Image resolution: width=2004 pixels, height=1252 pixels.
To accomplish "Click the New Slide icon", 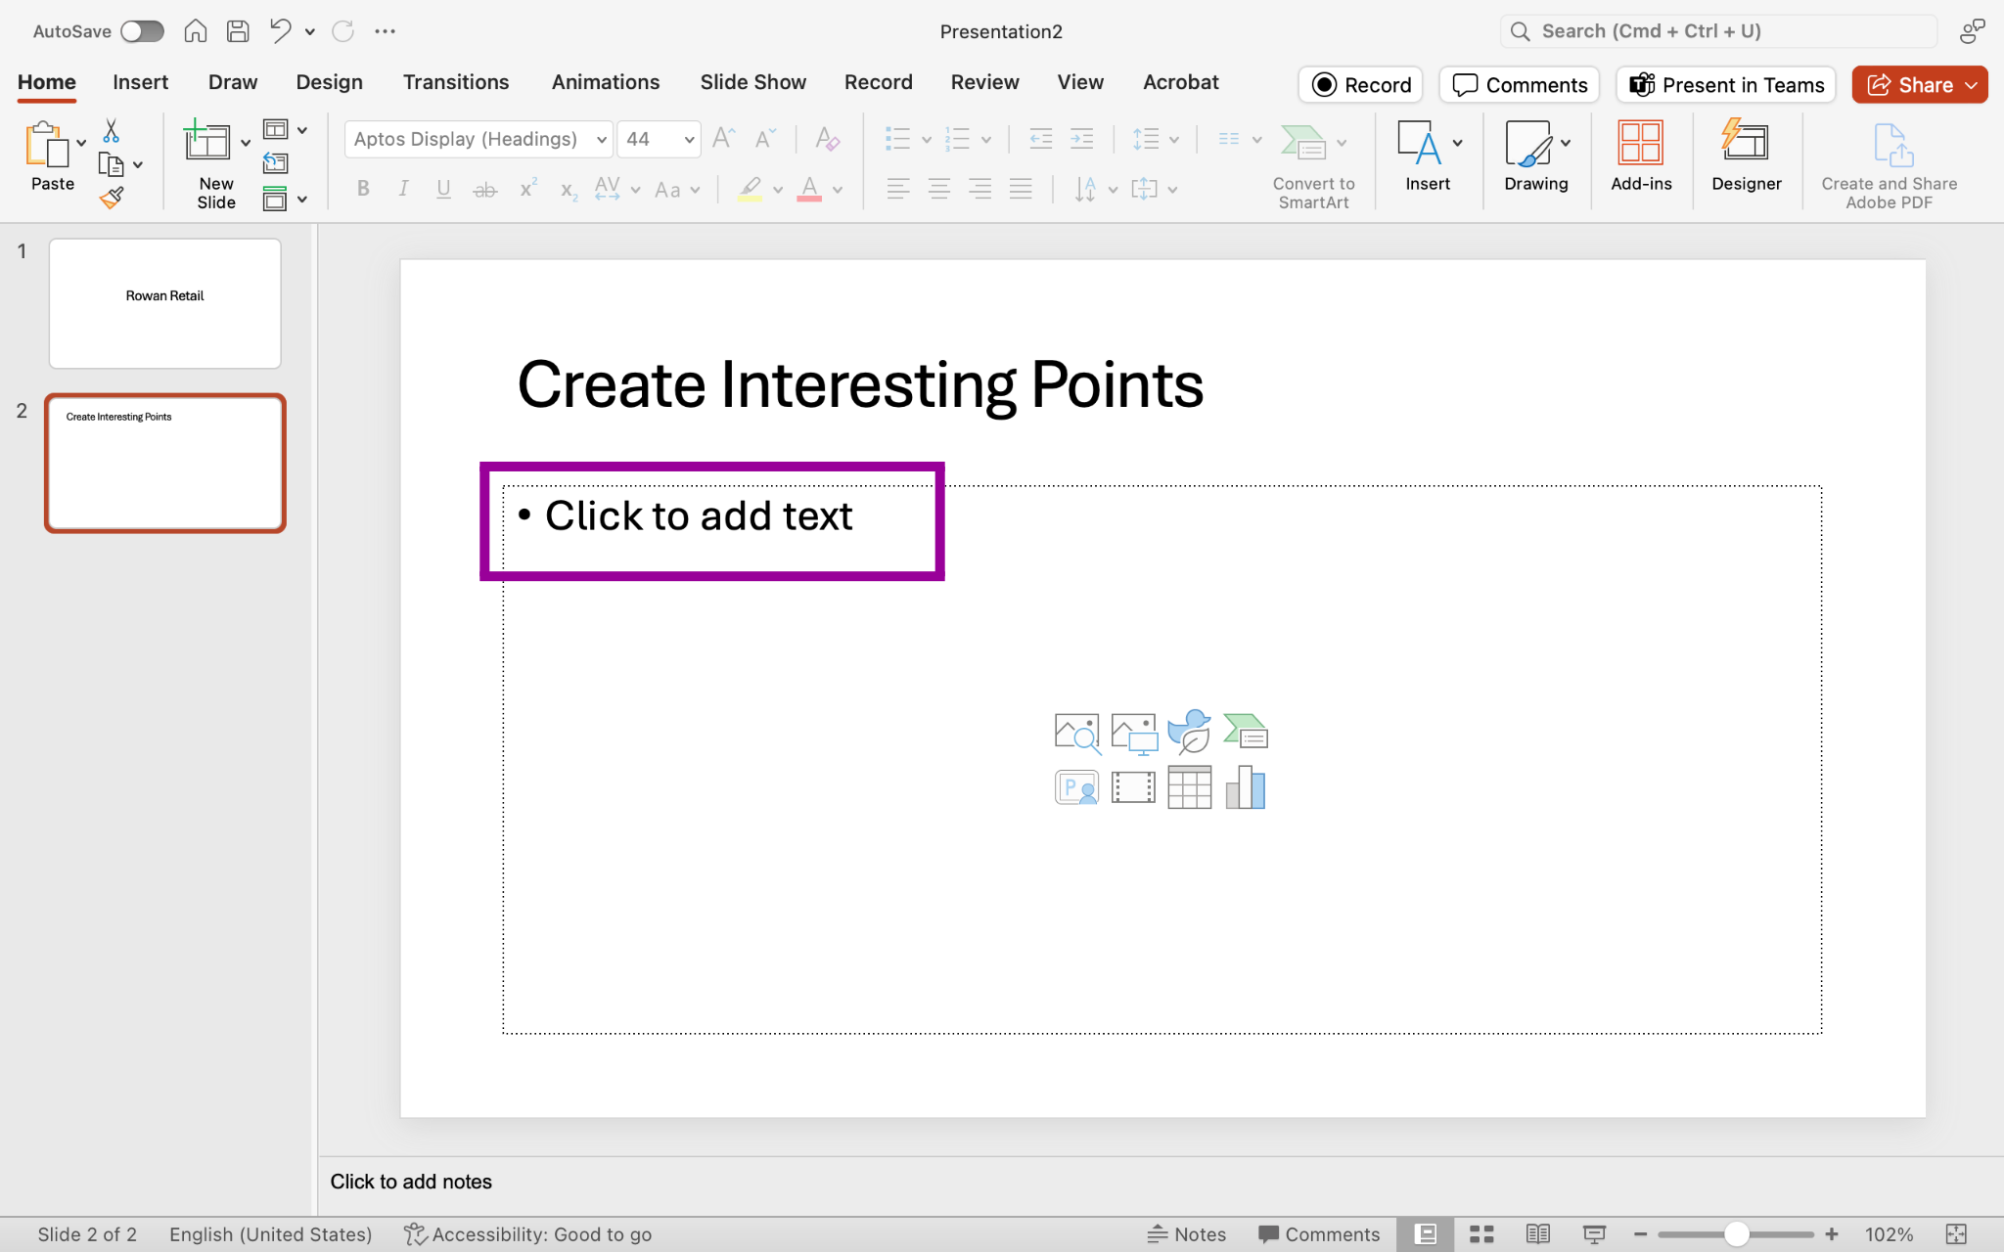I will click(x=207, y=143).
